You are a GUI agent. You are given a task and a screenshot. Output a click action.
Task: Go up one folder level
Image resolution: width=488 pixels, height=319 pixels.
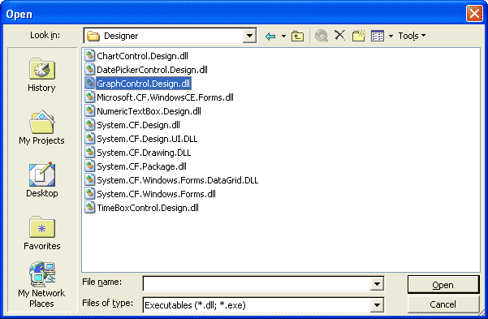297,36
